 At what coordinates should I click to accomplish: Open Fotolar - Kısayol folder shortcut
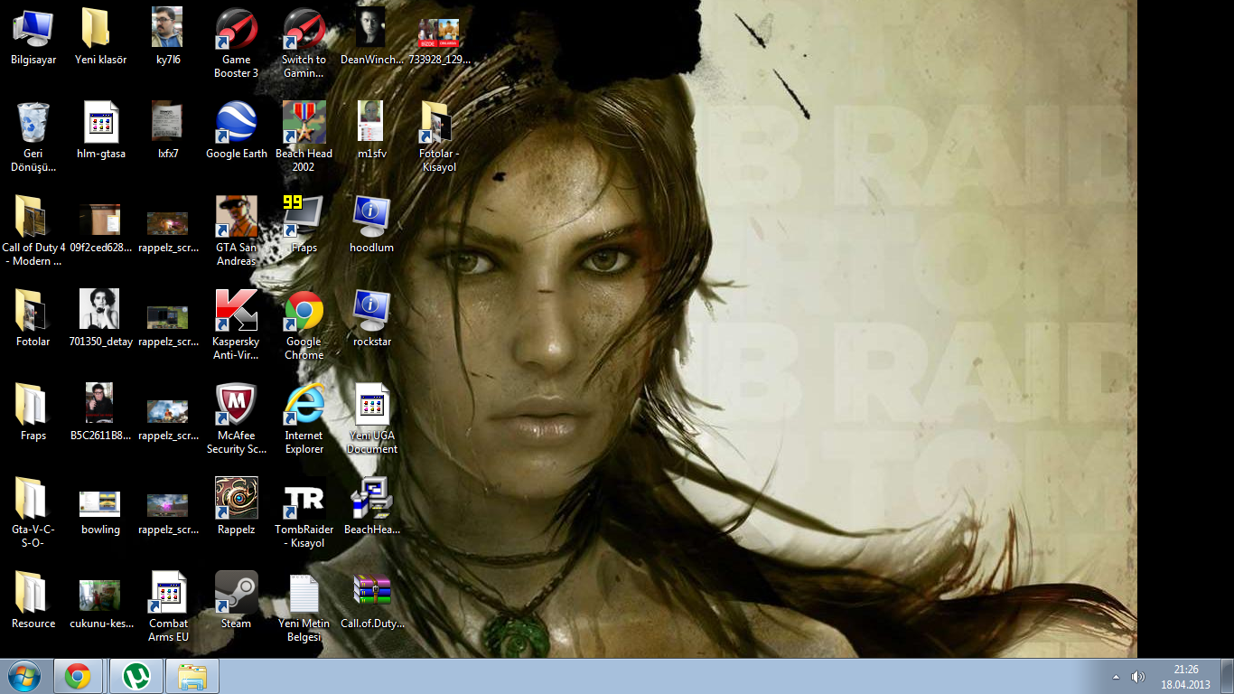pos(439,136)
